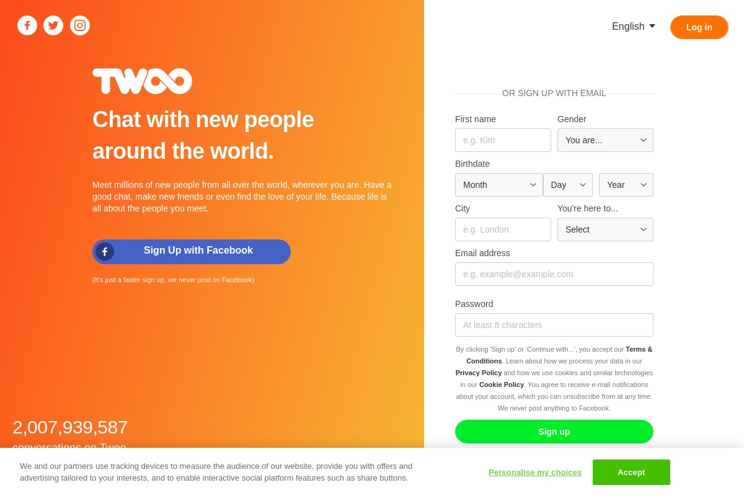Open the Terms & Conditions link
Screen dimensions: 744x498
point(559,355)
